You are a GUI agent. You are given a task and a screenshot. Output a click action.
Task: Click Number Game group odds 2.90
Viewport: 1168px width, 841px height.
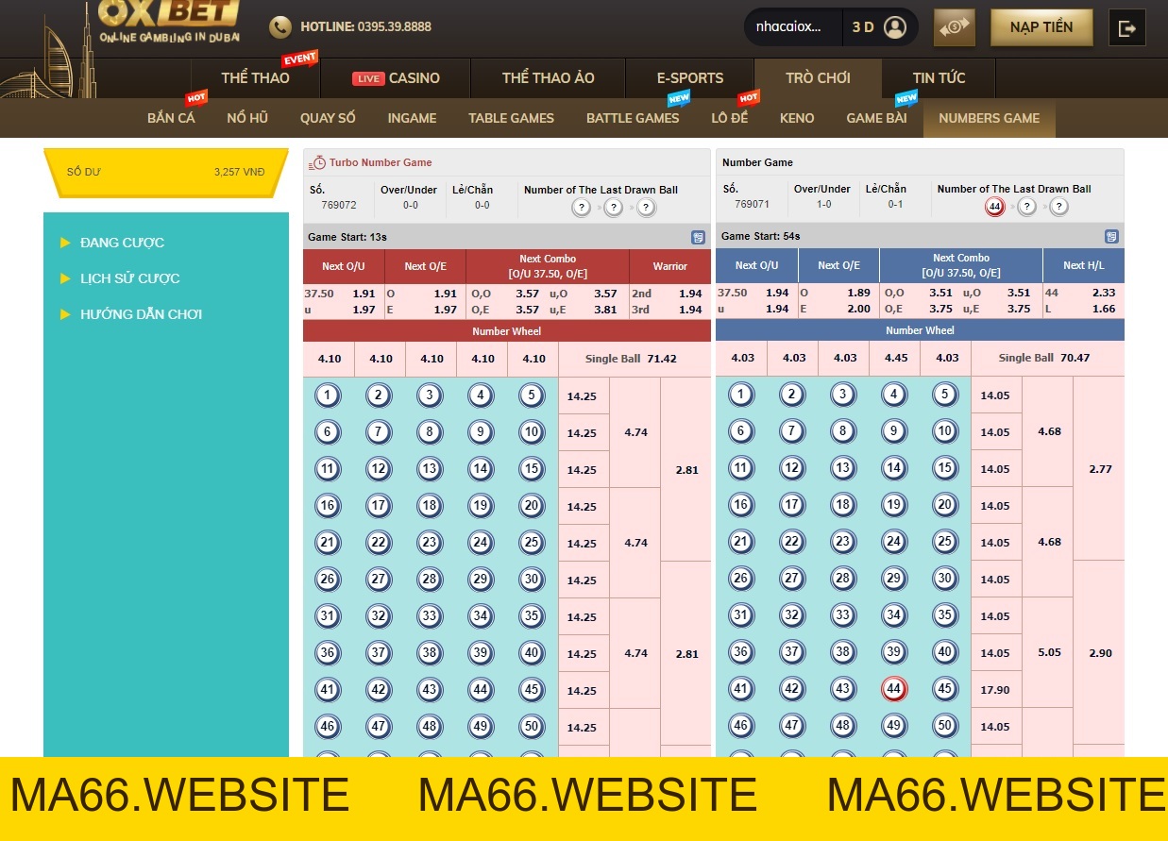tap(1099, 653)
